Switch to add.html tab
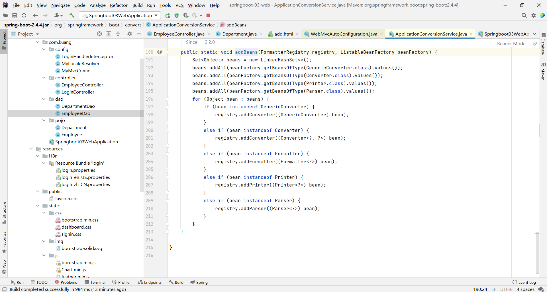 (283, 34)
